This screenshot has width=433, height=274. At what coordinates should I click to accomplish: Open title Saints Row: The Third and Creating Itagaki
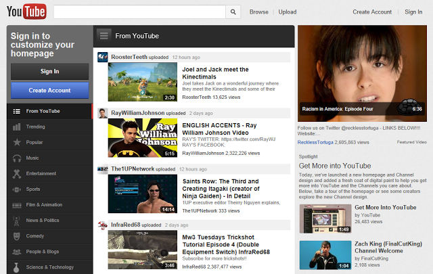coord(221,189)
